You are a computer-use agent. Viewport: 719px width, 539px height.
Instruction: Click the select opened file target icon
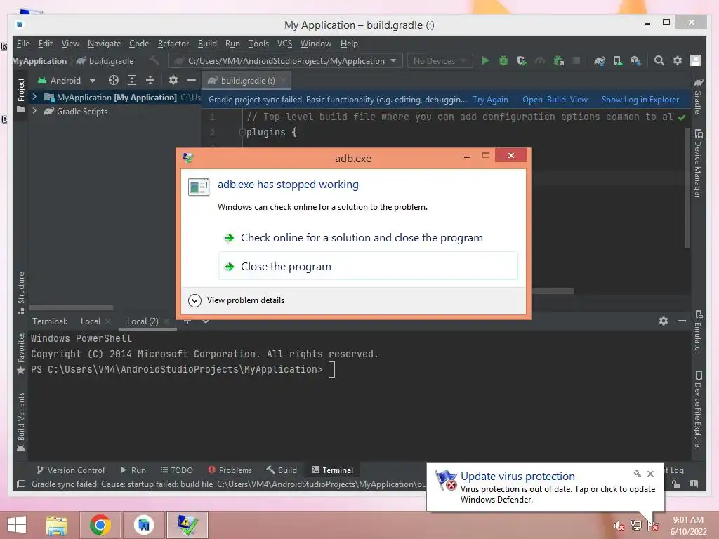[113, 80]
